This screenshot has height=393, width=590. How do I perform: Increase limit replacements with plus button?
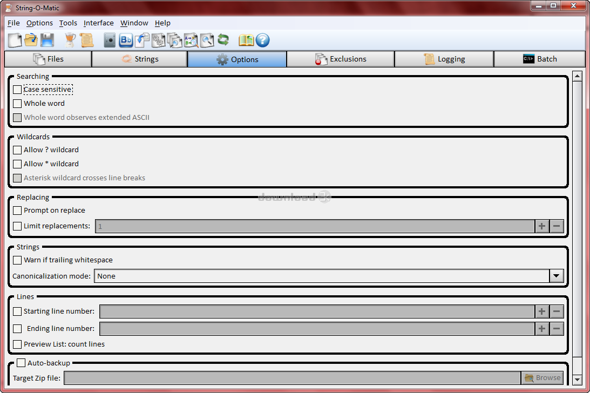point(542,226)
